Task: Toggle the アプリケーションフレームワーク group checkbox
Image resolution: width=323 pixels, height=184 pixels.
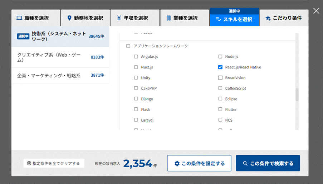Action: click(128, 46)
